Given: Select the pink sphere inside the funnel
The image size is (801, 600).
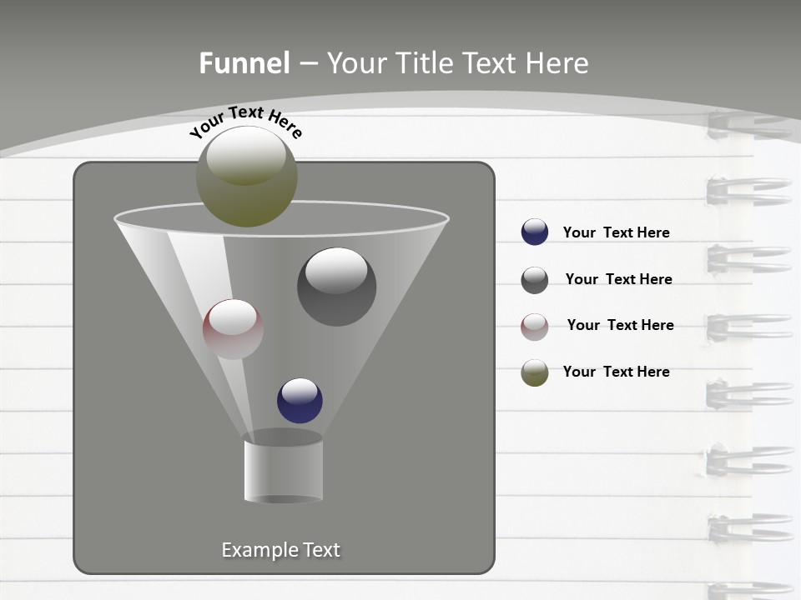Looking at the screenshot, I should coord(233,329).
